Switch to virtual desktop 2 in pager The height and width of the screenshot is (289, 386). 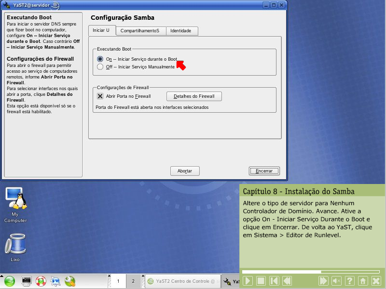tap(133, 281)
